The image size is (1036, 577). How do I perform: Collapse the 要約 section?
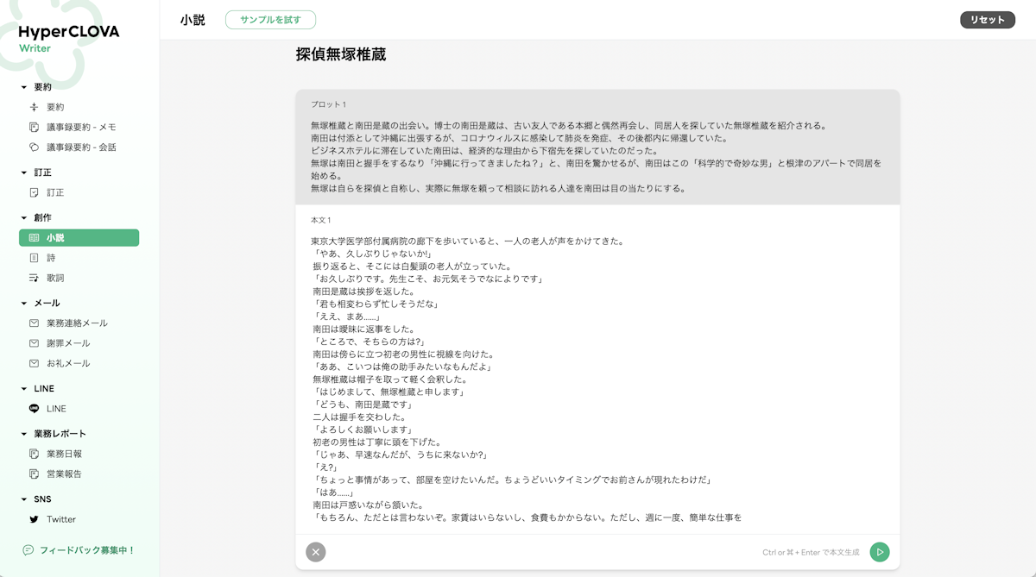[x=24, y=87]
